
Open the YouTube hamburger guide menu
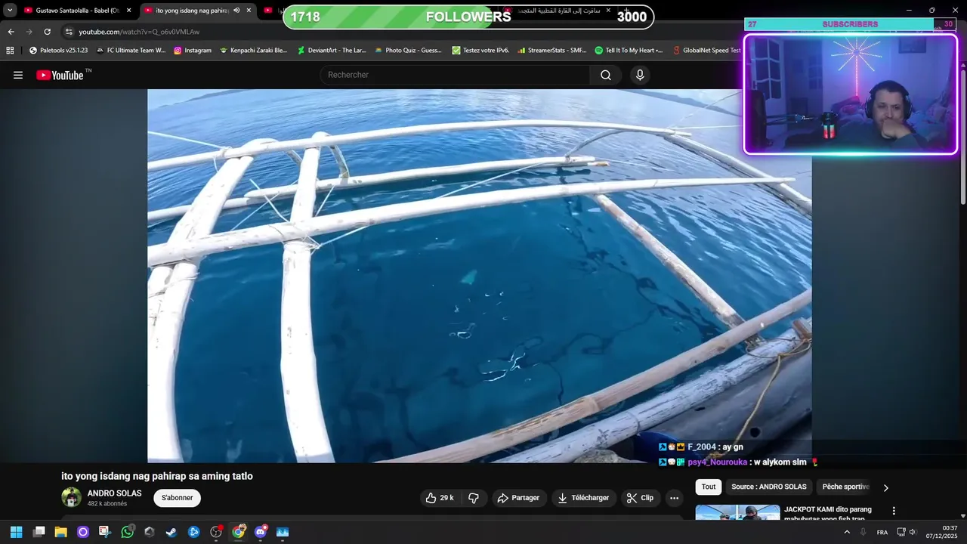[x=18, y=75]
